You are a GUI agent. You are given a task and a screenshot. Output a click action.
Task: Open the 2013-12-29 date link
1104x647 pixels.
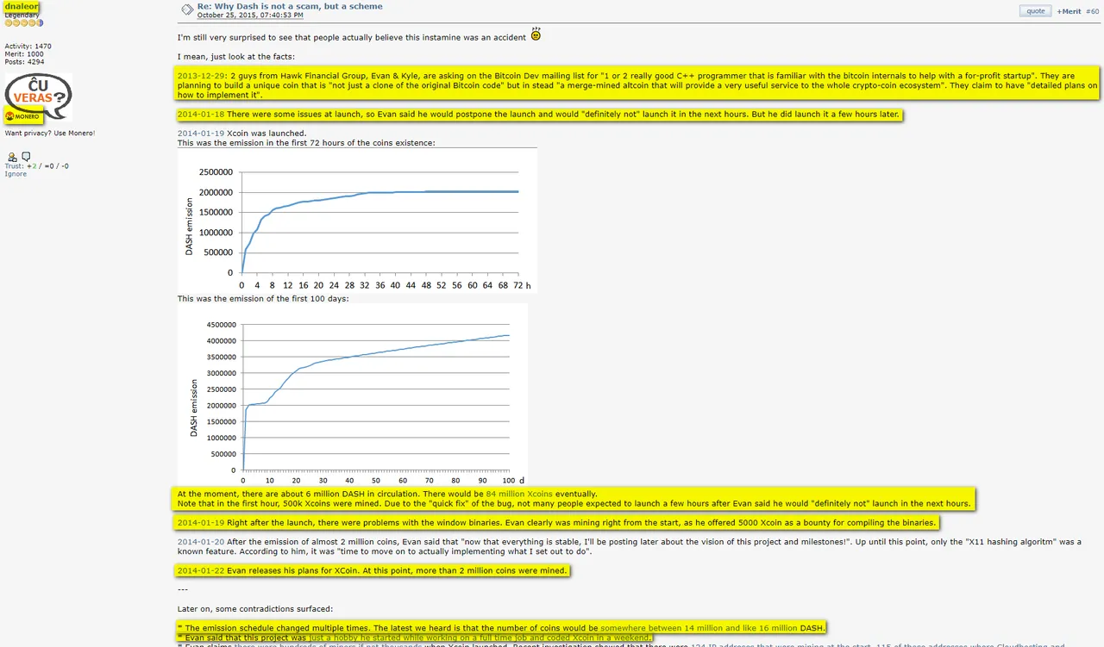pyautogui.click(x=202, y=76)
